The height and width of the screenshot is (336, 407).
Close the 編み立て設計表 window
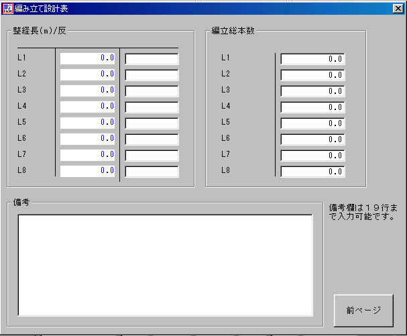397,9
